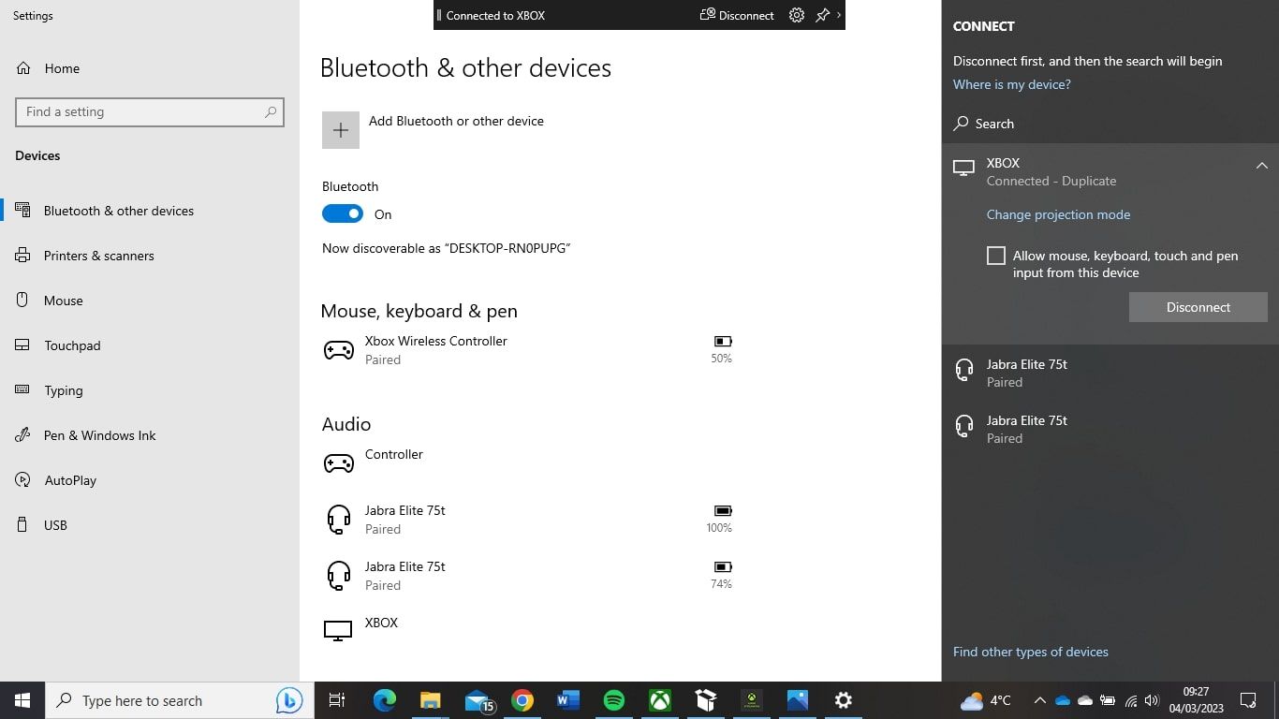1279x719 pixels.
Task: Open settings gear on the Connected to XBOX bar
Action: (796, 15)
